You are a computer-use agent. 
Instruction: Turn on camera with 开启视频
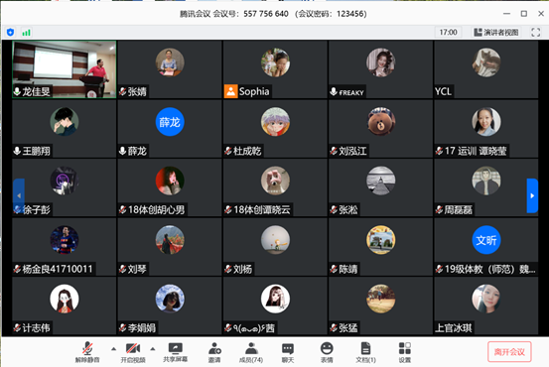133,352
